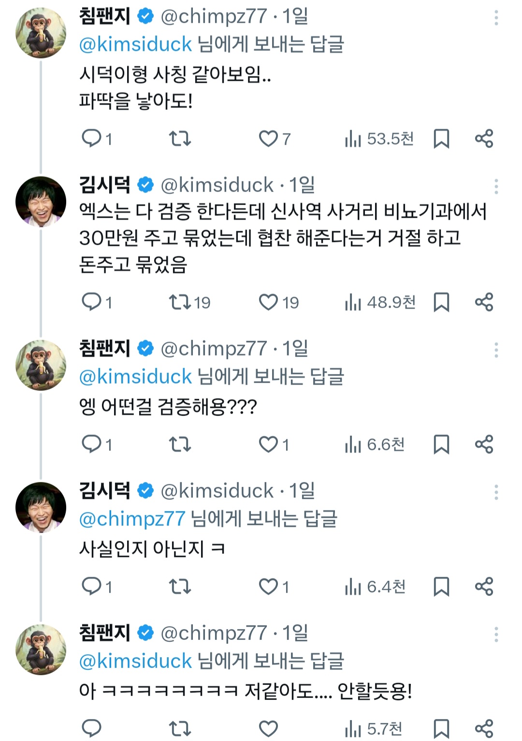The width and height of the screenshot is (522, 741).
Task: Share the last 침팬지 tweet
Action: (x=484, y=728)
